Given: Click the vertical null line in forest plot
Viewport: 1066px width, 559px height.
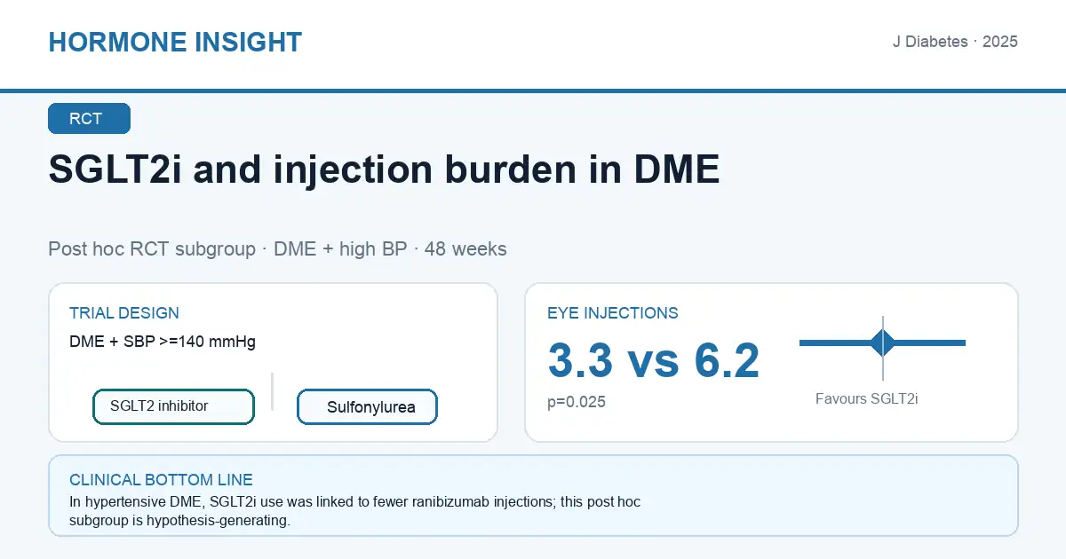Looking at the screenshot, I should click(883, 348).
